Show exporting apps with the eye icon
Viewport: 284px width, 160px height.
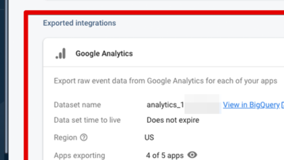pos(192,155)
